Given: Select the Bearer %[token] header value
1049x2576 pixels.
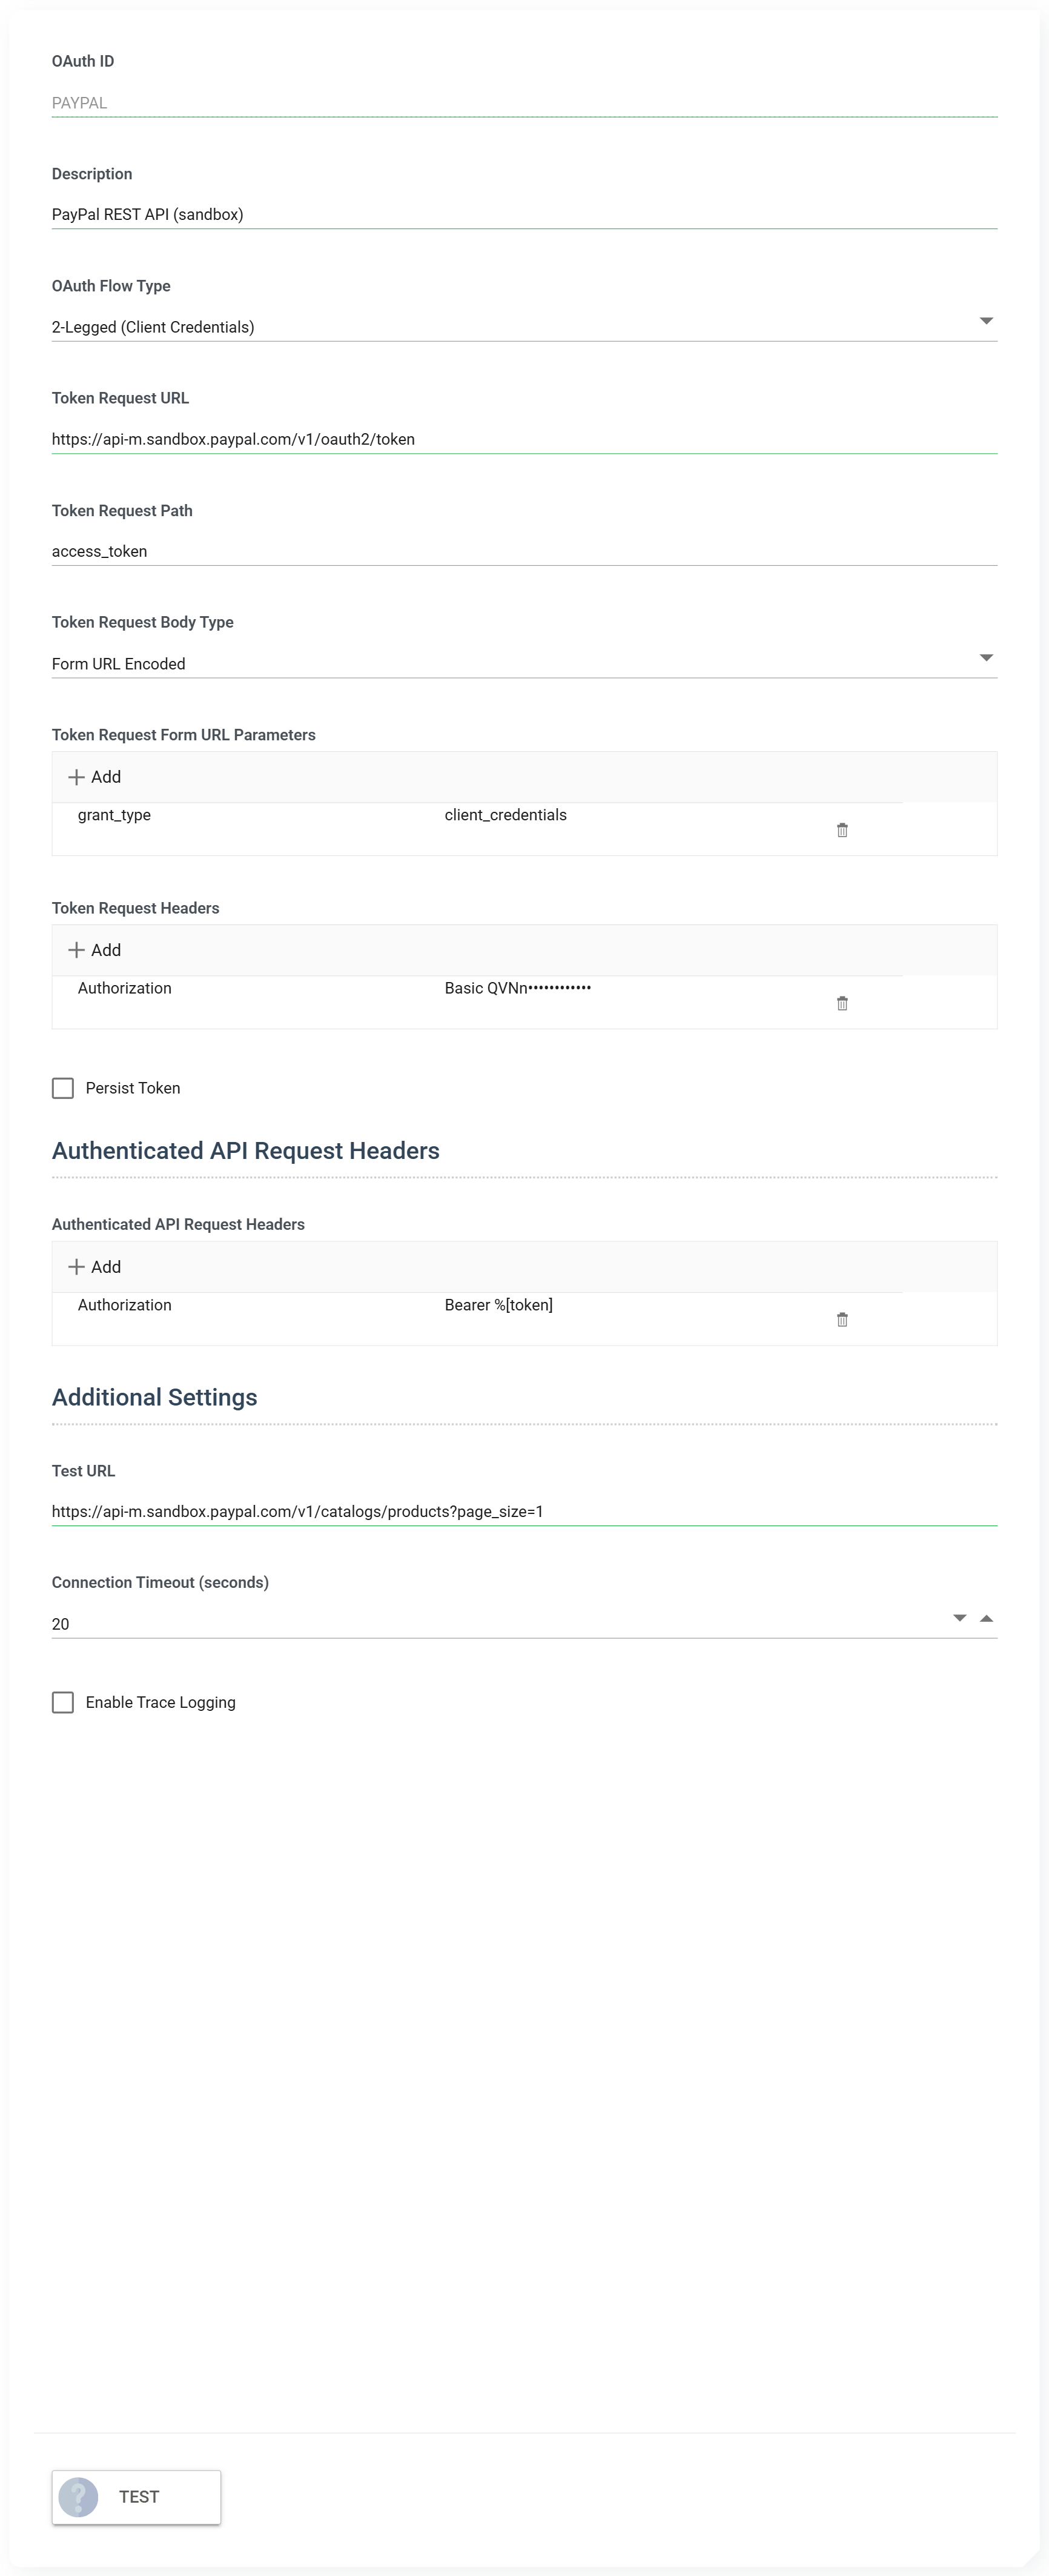Looking at the screenshot, I should tap(499, 1305).
